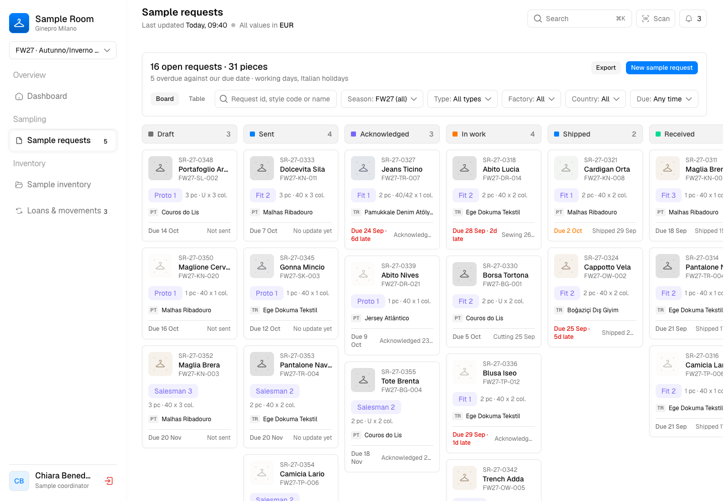724x502 pixels.
Task: Click the Dashboard home icon
Action: pyautogui.click(x=19, y=96)
